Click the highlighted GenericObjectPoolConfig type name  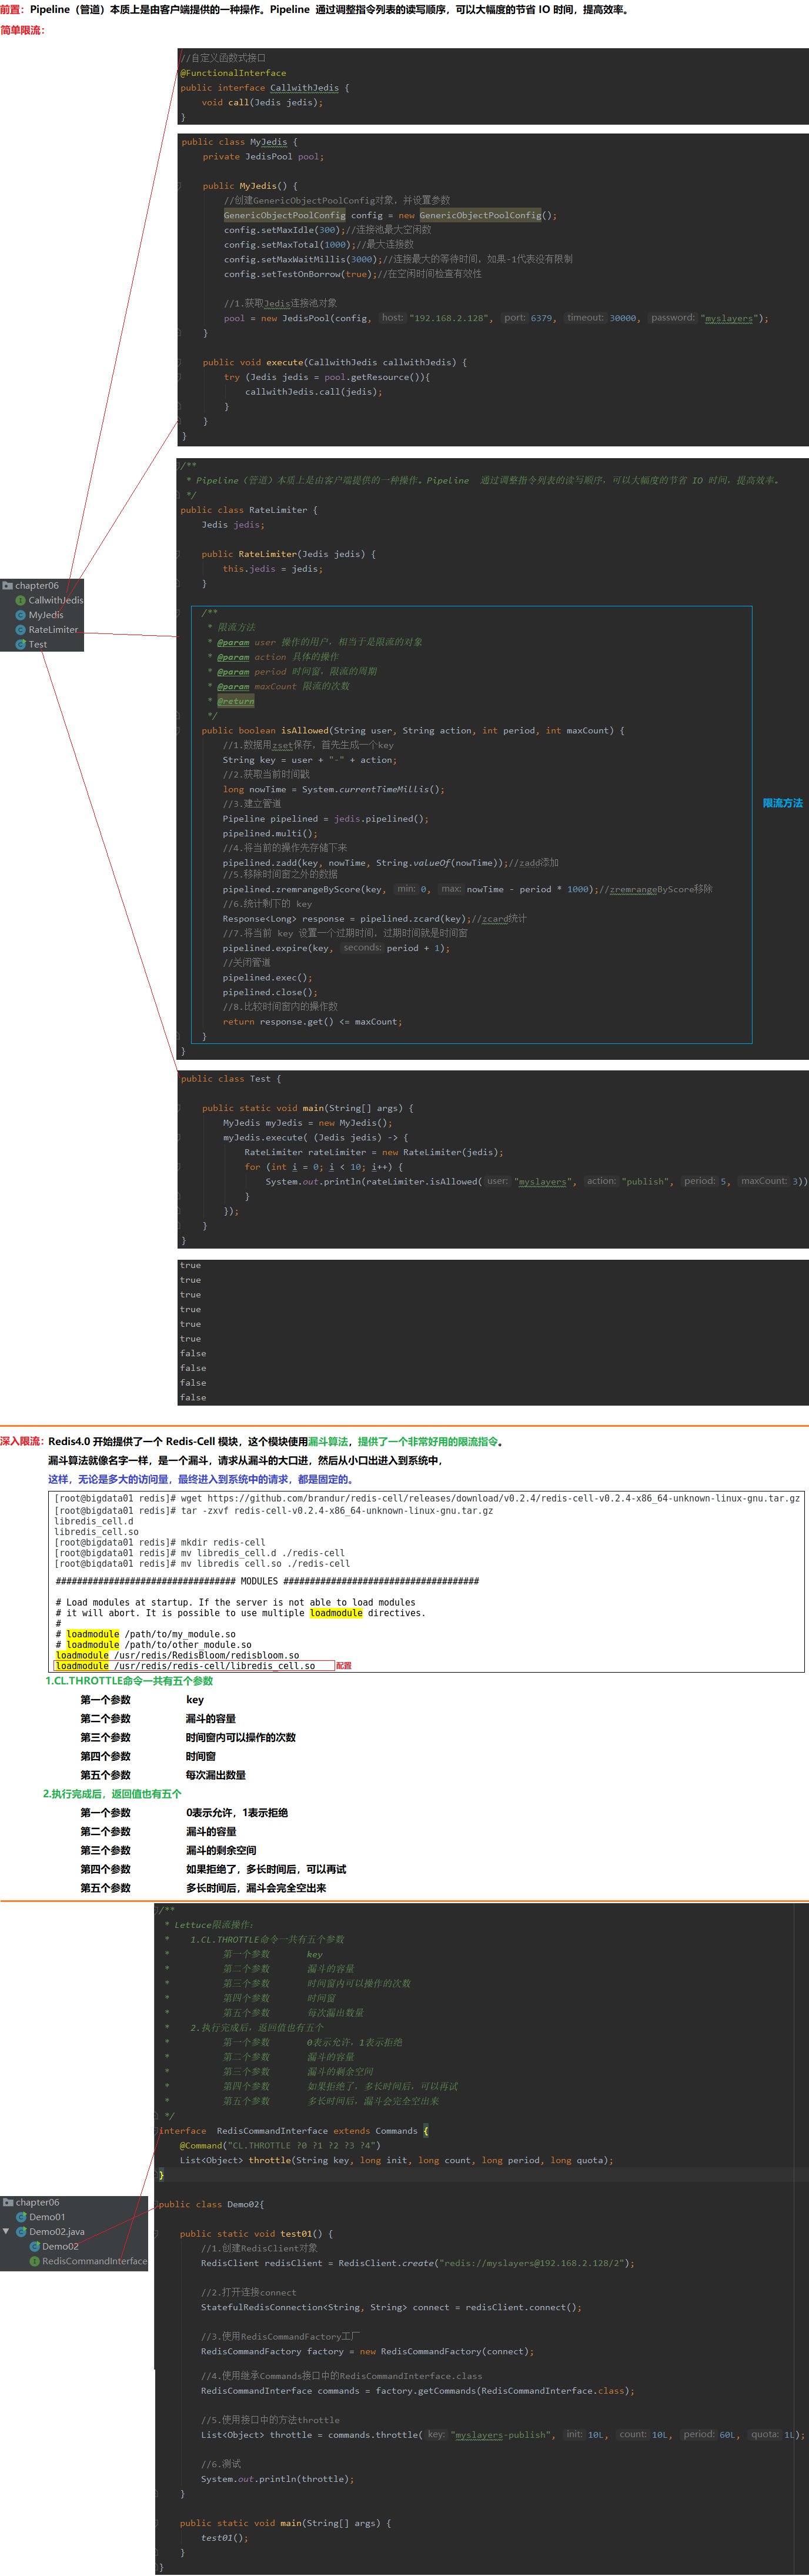[x=284, y=215]
